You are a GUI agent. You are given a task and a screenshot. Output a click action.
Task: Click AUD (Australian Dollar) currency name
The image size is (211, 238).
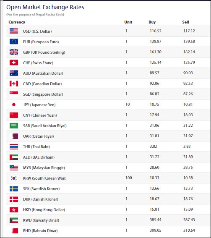43,73
